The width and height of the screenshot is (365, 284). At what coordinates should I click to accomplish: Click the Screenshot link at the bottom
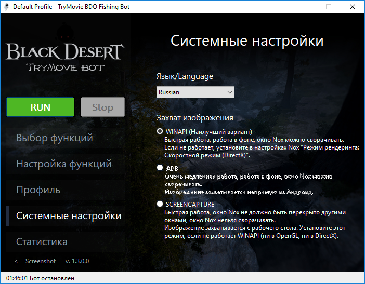click(41, 261)
